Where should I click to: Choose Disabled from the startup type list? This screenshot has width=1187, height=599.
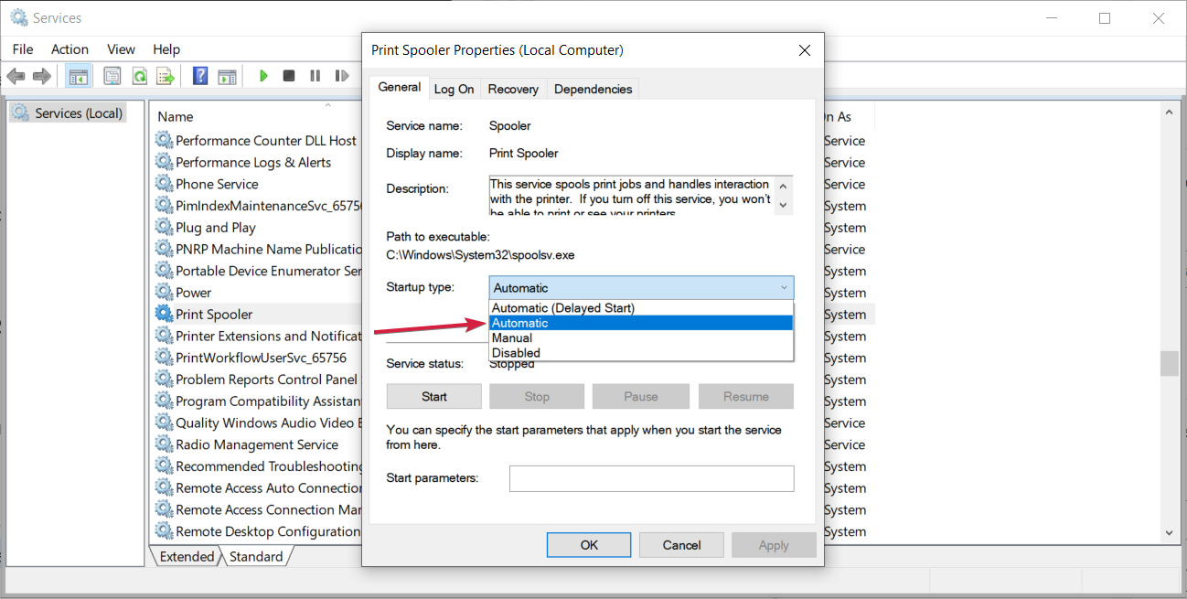(641, 352)
